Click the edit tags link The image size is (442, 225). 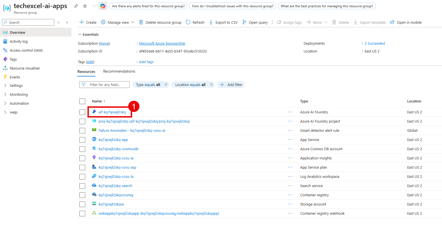[90, 62]
